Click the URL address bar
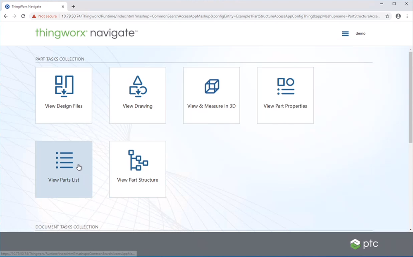This screenshot has width=413, height=257. point(221,16)
